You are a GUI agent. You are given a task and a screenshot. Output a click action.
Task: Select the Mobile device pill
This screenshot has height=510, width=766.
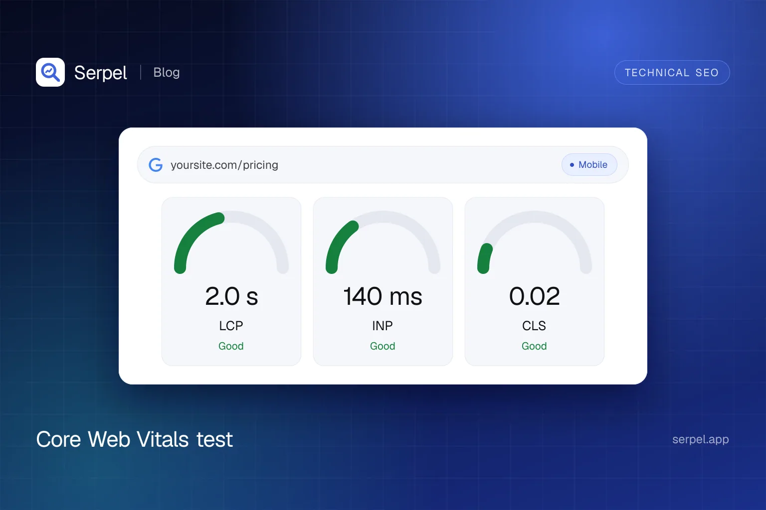pyautogui.click(x=589, y=165)
